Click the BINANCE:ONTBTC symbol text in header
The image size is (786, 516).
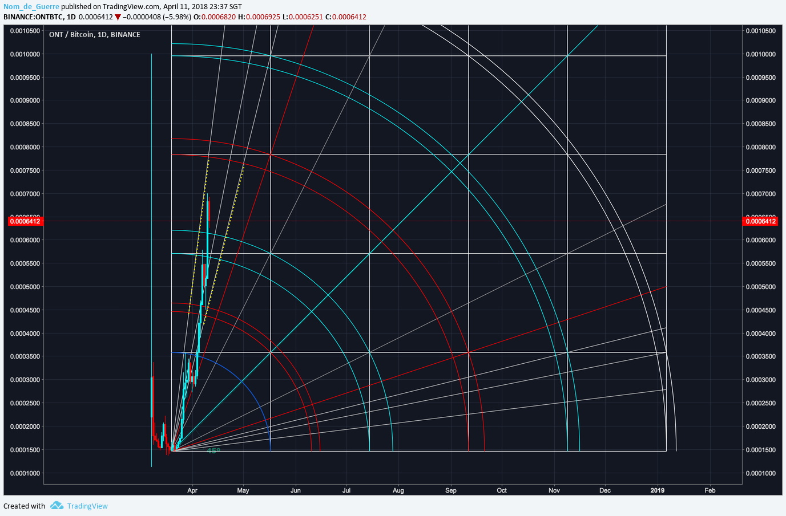click(33, 17)
